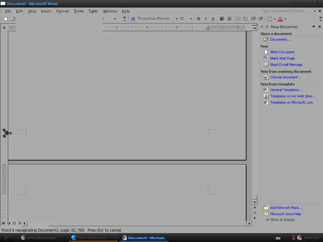Click vertical scrollbar down arrow
Viewport: 323px width, 242px height.
(x=255, y=202)
